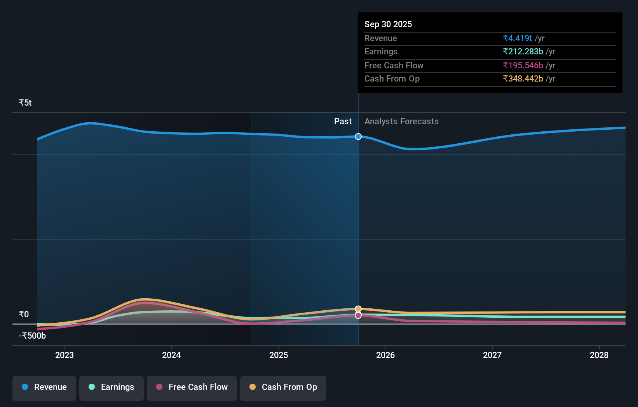
Task: Click the teal Earnings legend dot icon
Action: 92,387
